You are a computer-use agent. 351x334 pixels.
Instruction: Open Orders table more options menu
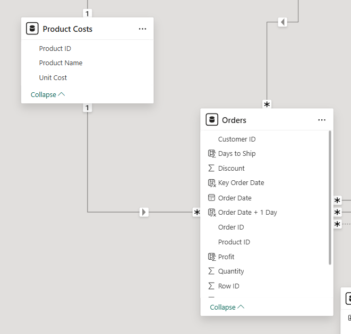(x=322, y=120)
